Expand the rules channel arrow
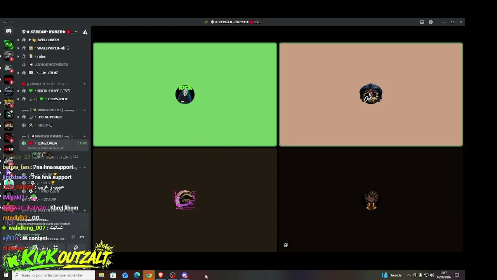Viewport: 497px width, 280px height. [18, 56]
